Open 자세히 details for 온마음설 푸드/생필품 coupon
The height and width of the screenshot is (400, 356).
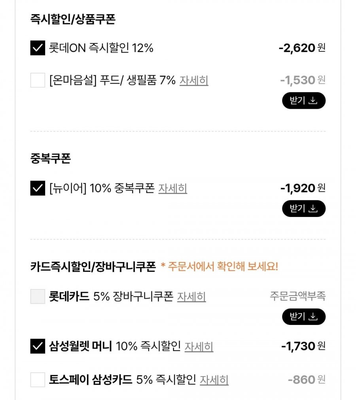(194, 81)
